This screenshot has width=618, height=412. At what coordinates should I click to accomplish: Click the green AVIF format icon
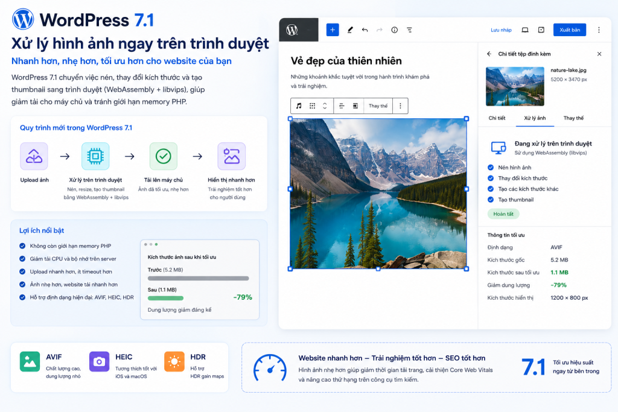[x=30, y=361]
